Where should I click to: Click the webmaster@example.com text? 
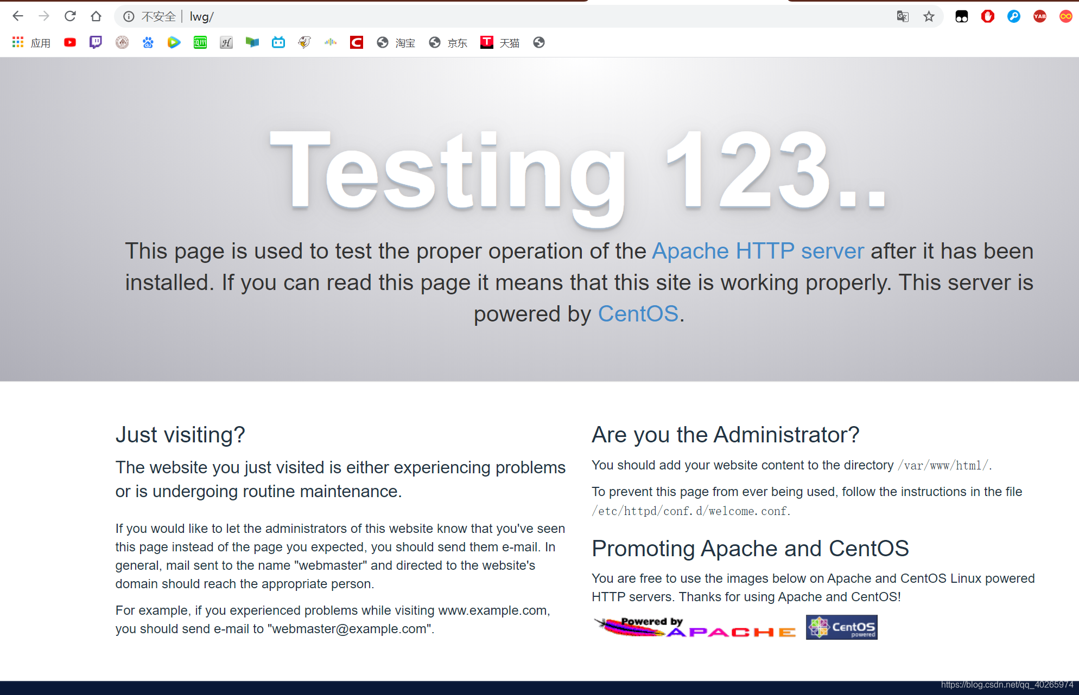coord(349,629)
